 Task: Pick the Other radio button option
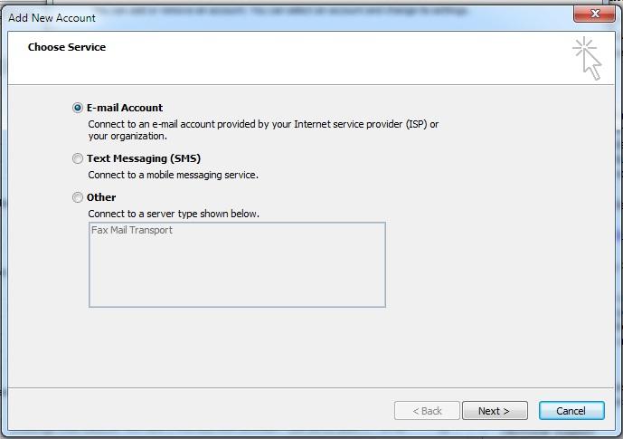tap(78, 197)
